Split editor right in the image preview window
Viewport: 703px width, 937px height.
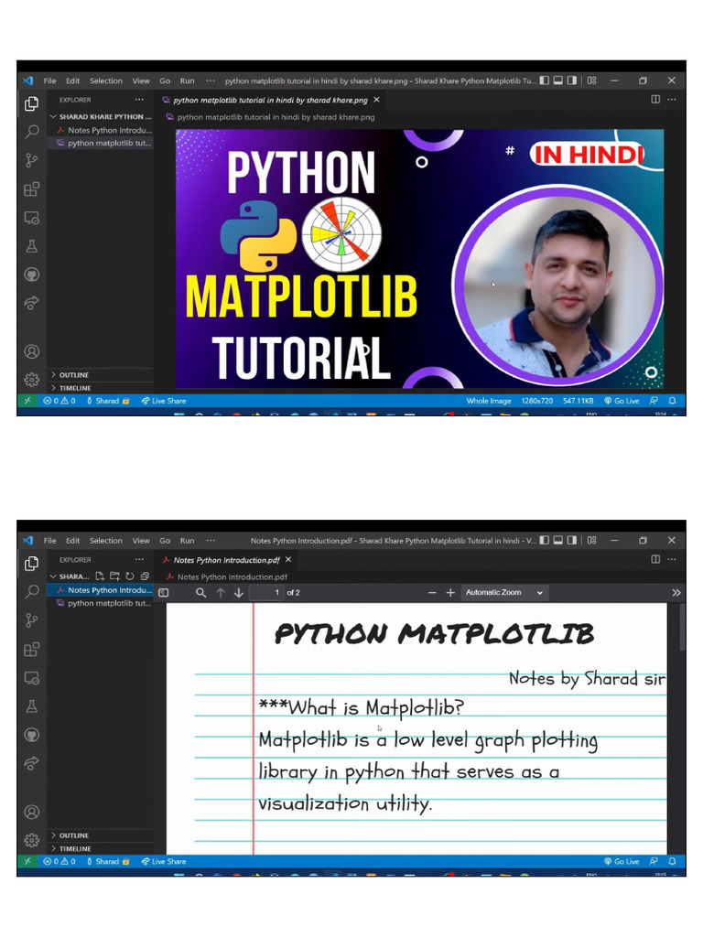point(655,99)
